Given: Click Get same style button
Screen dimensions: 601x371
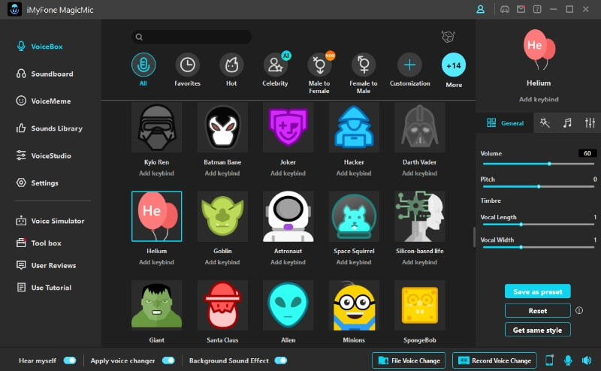Looking at the screenshot, I should [538, 330].
